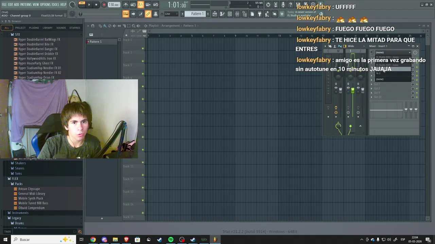Switch browser to the PLUGINS tab
Image resolution: width=435 pixels, height=244 pixels.
[x=34, y=28]
